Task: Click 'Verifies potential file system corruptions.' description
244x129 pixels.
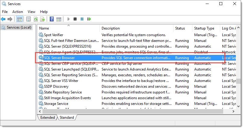Action: pos(134,35)
